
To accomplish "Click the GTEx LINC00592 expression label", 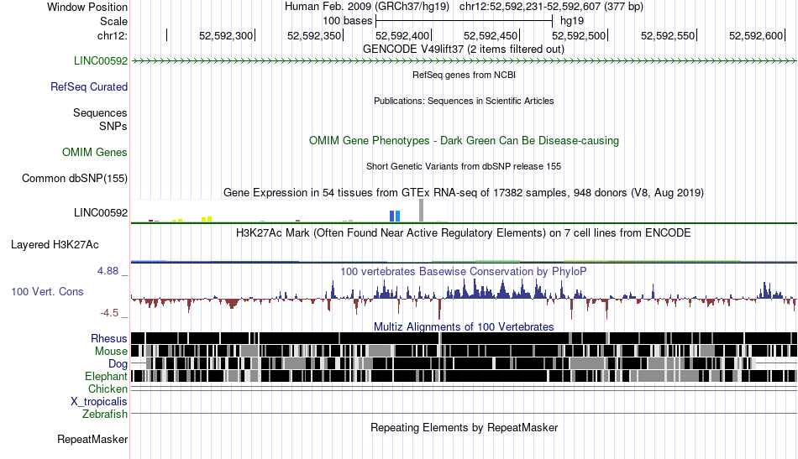I will 100,213.
